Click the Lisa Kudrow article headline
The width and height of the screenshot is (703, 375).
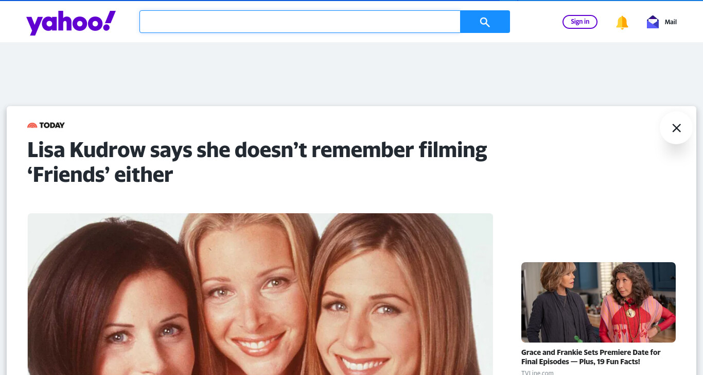(x=257, y=162)
